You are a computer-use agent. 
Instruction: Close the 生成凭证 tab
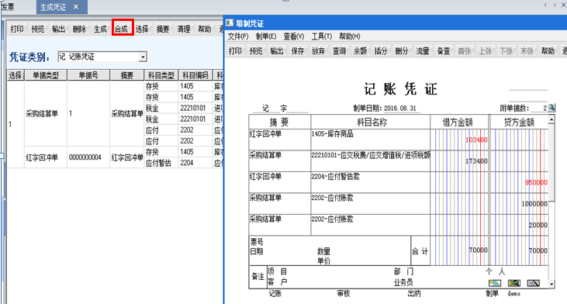pyautogui.click(x=76, y=7)
